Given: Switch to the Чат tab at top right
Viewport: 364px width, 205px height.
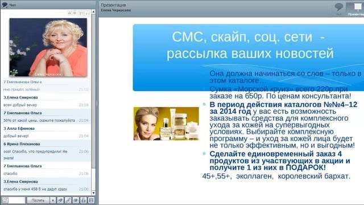Looking at the screenshot, I should 339,9.
